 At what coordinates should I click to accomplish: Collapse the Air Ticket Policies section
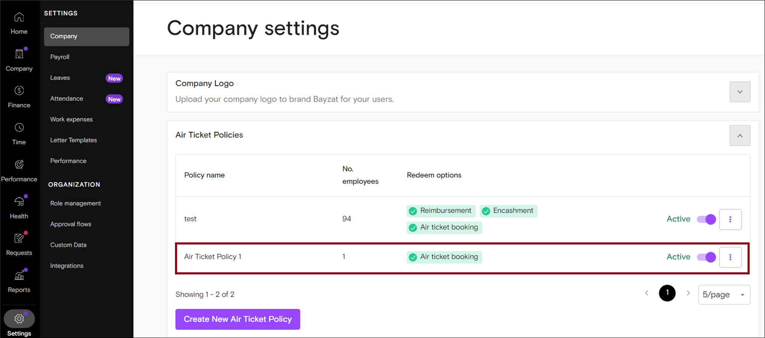(739, 136)
